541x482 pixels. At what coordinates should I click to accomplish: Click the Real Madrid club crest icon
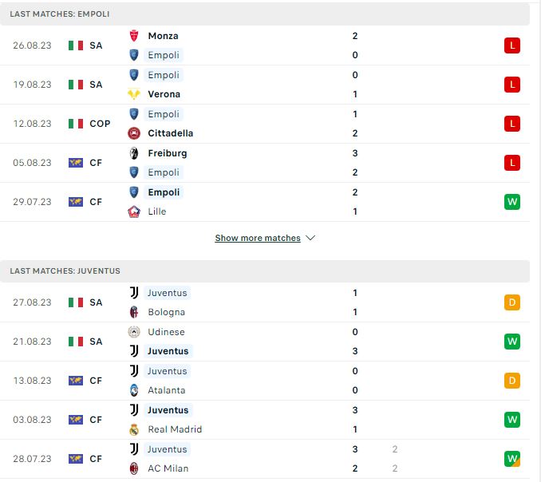pos(134,429)
